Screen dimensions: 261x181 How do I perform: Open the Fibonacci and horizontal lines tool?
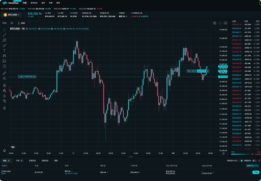coord(5,40)
